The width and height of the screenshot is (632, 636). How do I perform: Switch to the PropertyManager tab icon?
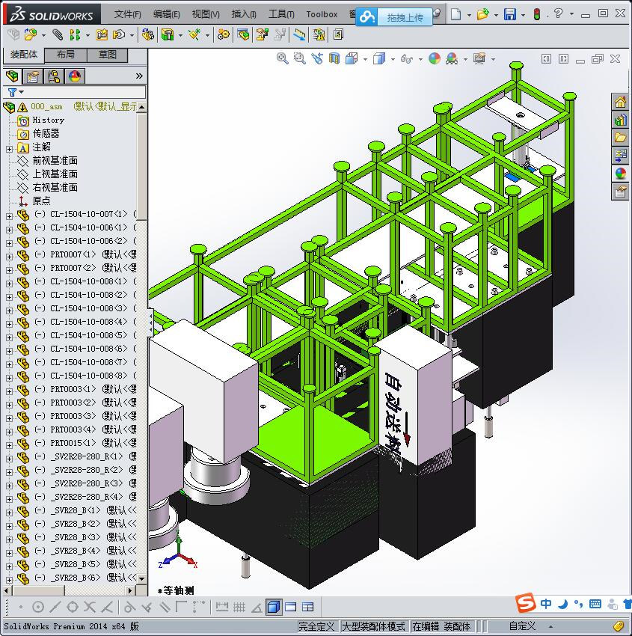pyautogui.click(x=33, y=76)
